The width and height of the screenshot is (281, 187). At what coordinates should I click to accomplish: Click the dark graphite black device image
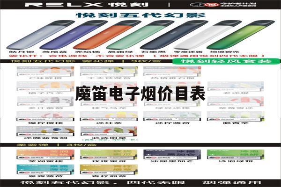coord(174,35)
